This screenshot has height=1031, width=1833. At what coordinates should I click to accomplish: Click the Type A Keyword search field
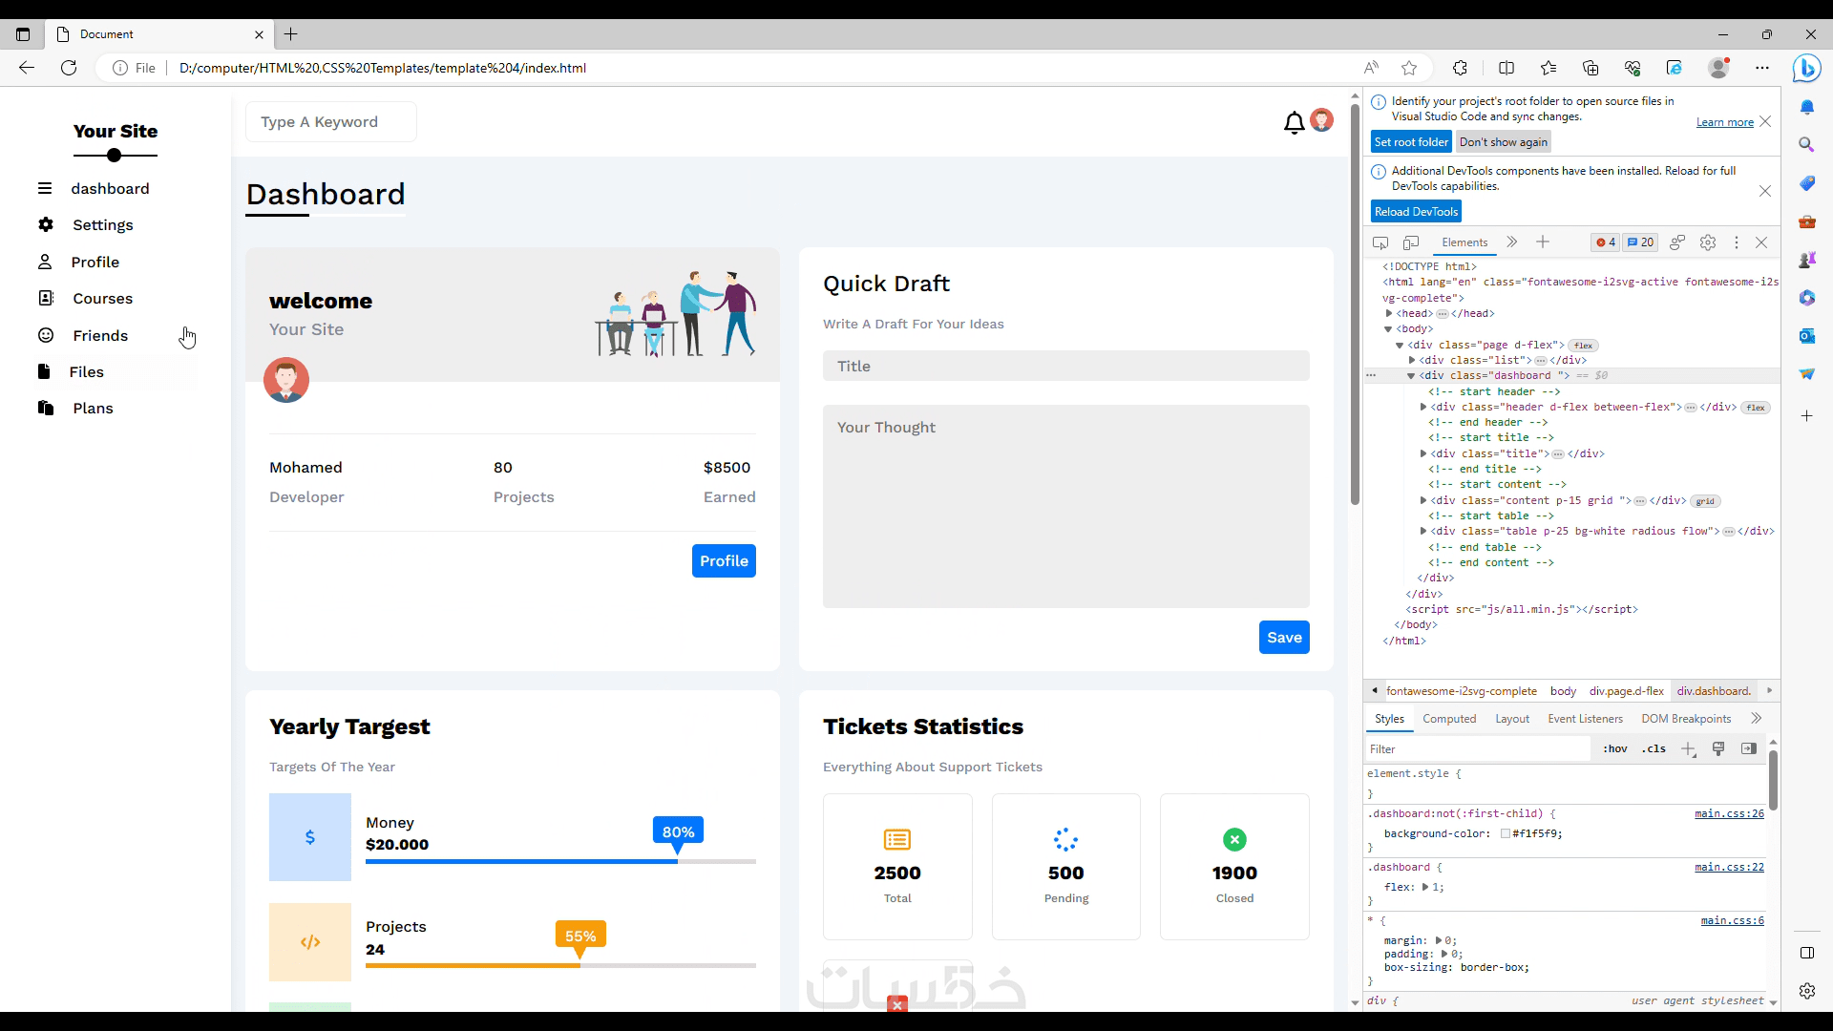click(330, 122)
